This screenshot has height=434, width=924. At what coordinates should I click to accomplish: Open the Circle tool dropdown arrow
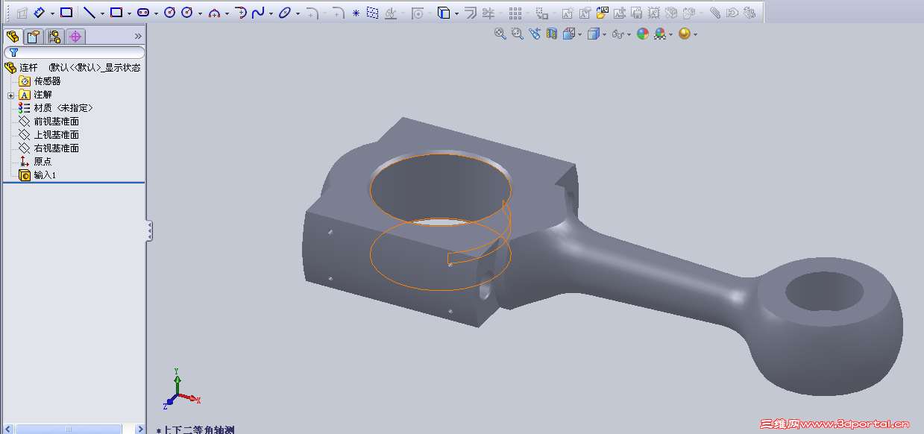[200, 13]
